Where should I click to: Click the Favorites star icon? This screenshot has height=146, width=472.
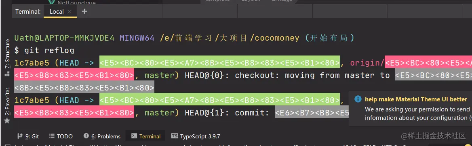point(8,121)
